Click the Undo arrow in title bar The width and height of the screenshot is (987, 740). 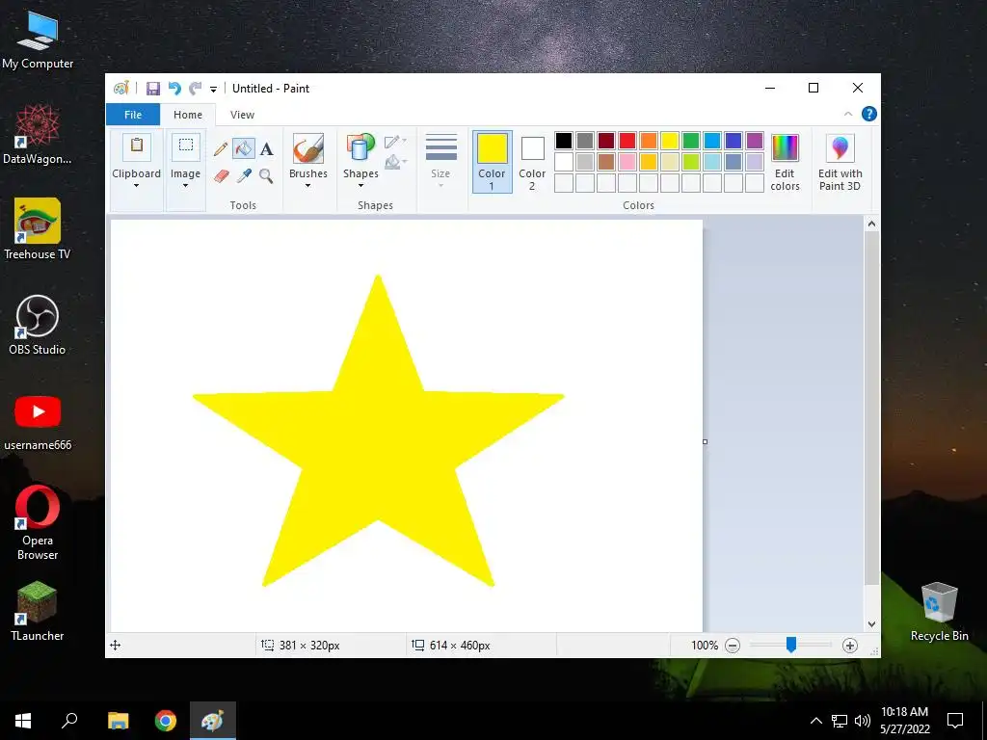click(x=174, y=89)
